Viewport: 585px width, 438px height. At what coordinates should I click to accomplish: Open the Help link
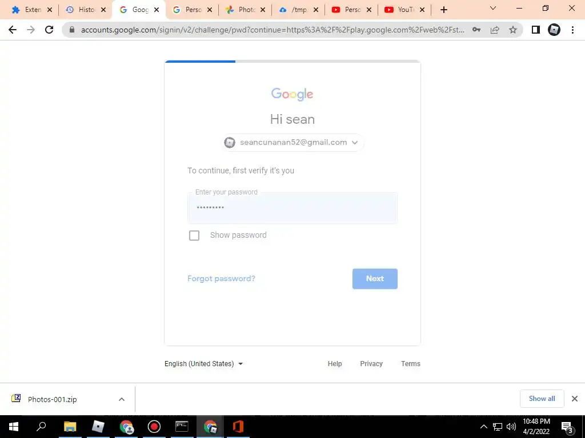[x=335, y=364]
